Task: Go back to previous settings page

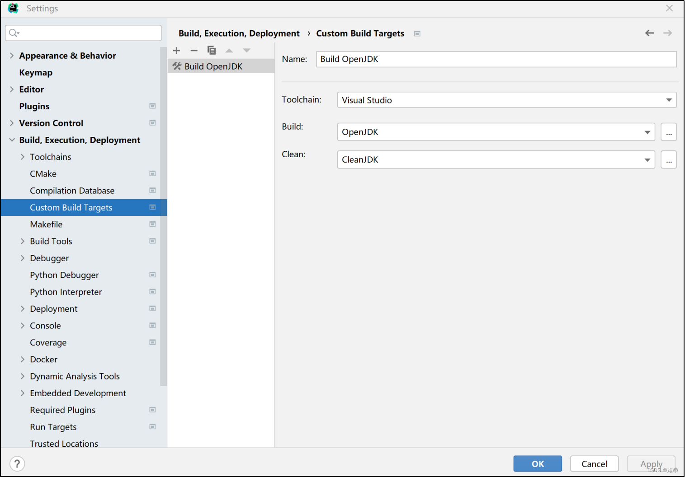Action: (650, 33)
